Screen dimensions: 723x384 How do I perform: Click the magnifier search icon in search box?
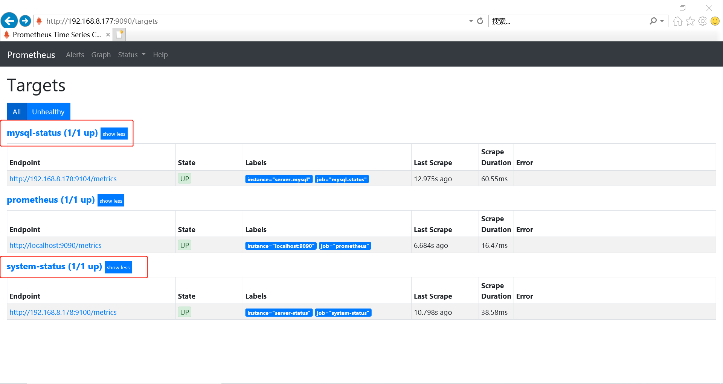tap(653, 21)
